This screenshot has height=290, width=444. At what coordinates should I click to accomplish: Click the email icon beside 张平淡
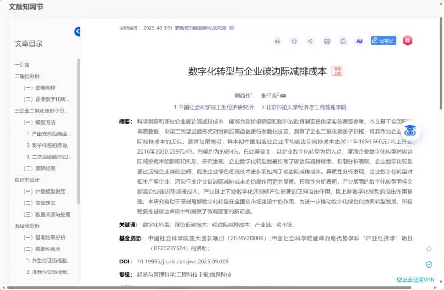pos(283,96)
